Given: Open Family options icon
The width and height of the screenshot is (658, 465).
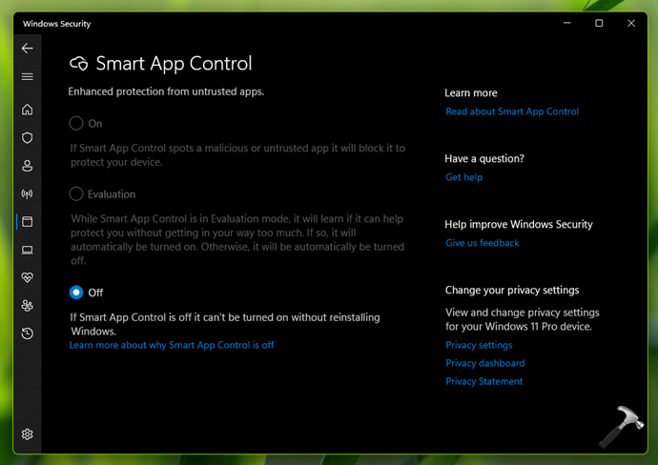Looking at the screenshot, I should (x=28, y=306).
